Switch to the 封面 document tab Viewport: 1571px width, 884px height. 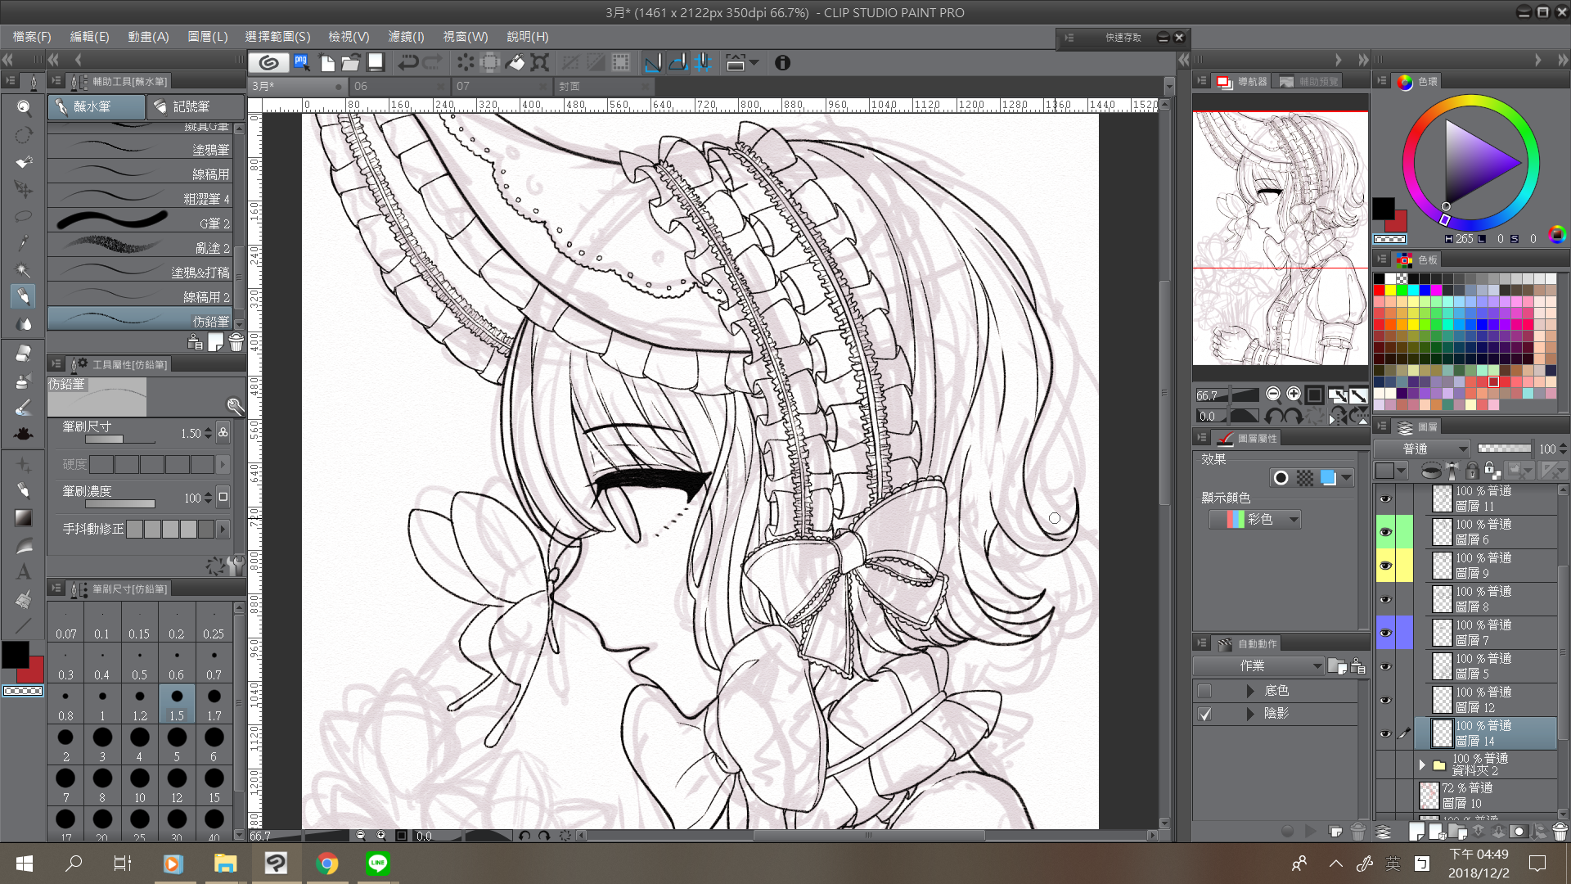pos(605,86)
